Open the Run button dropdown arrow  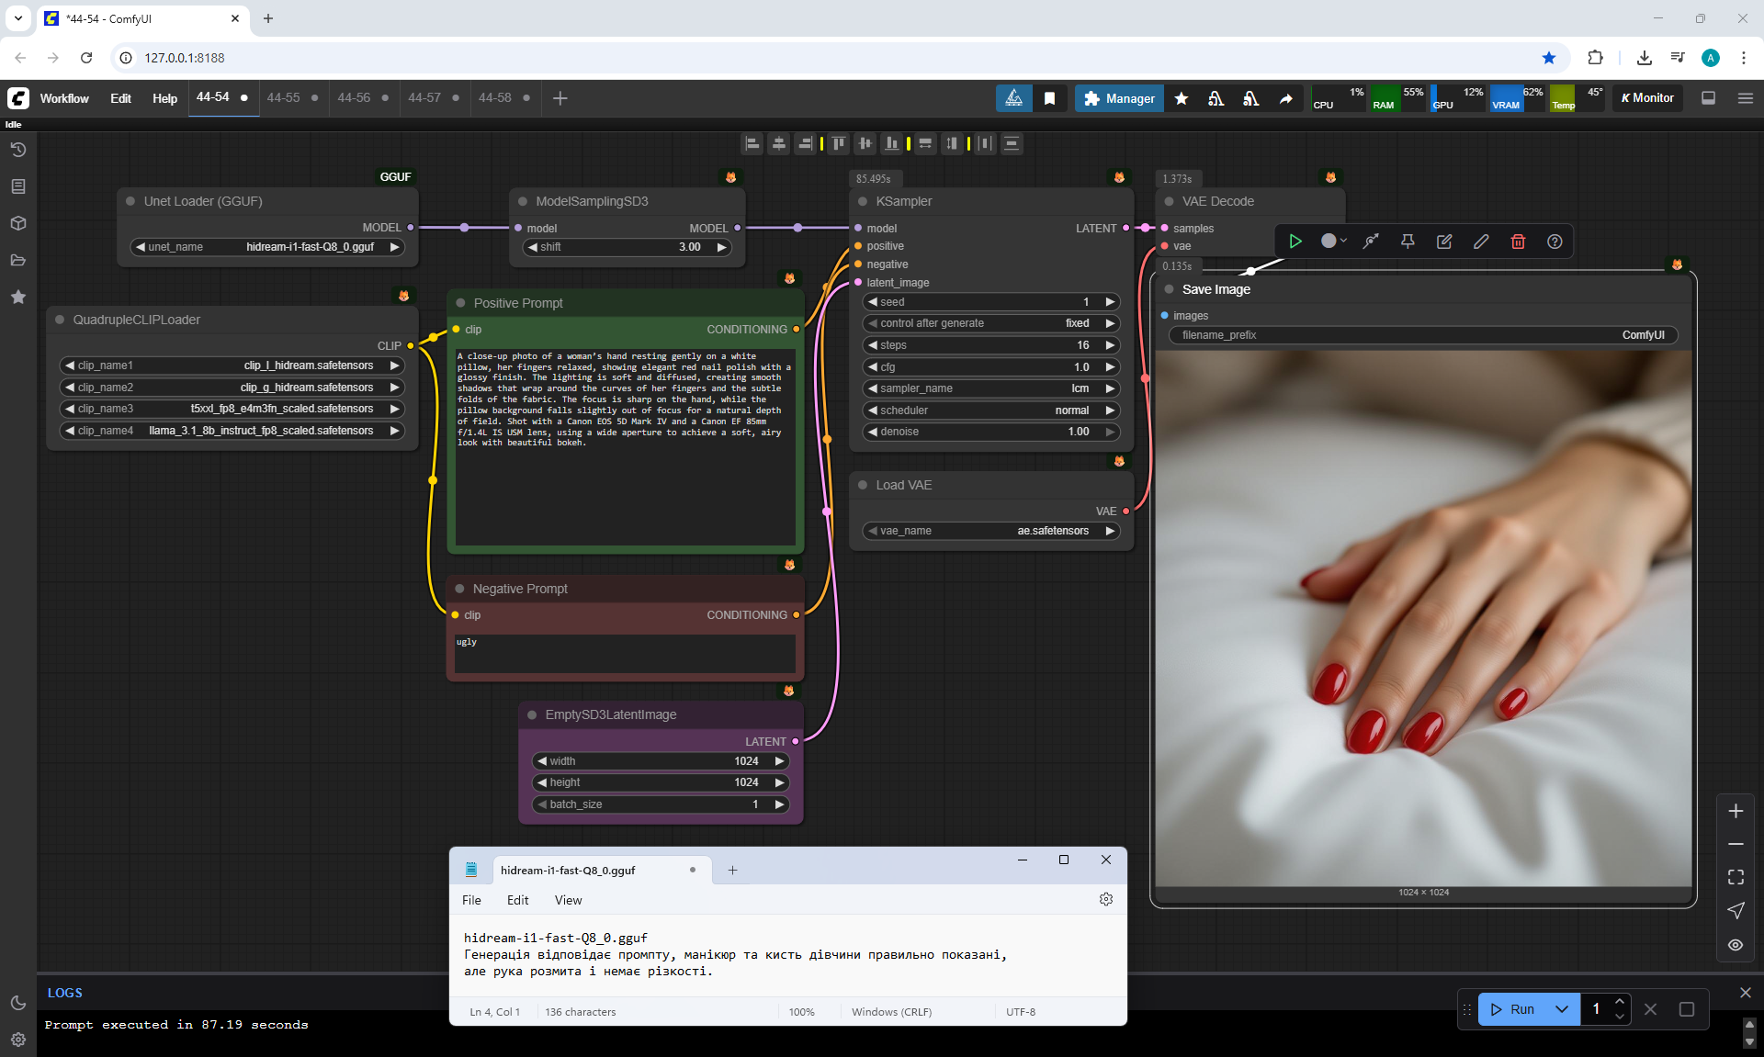(x=1562, y=1009)
